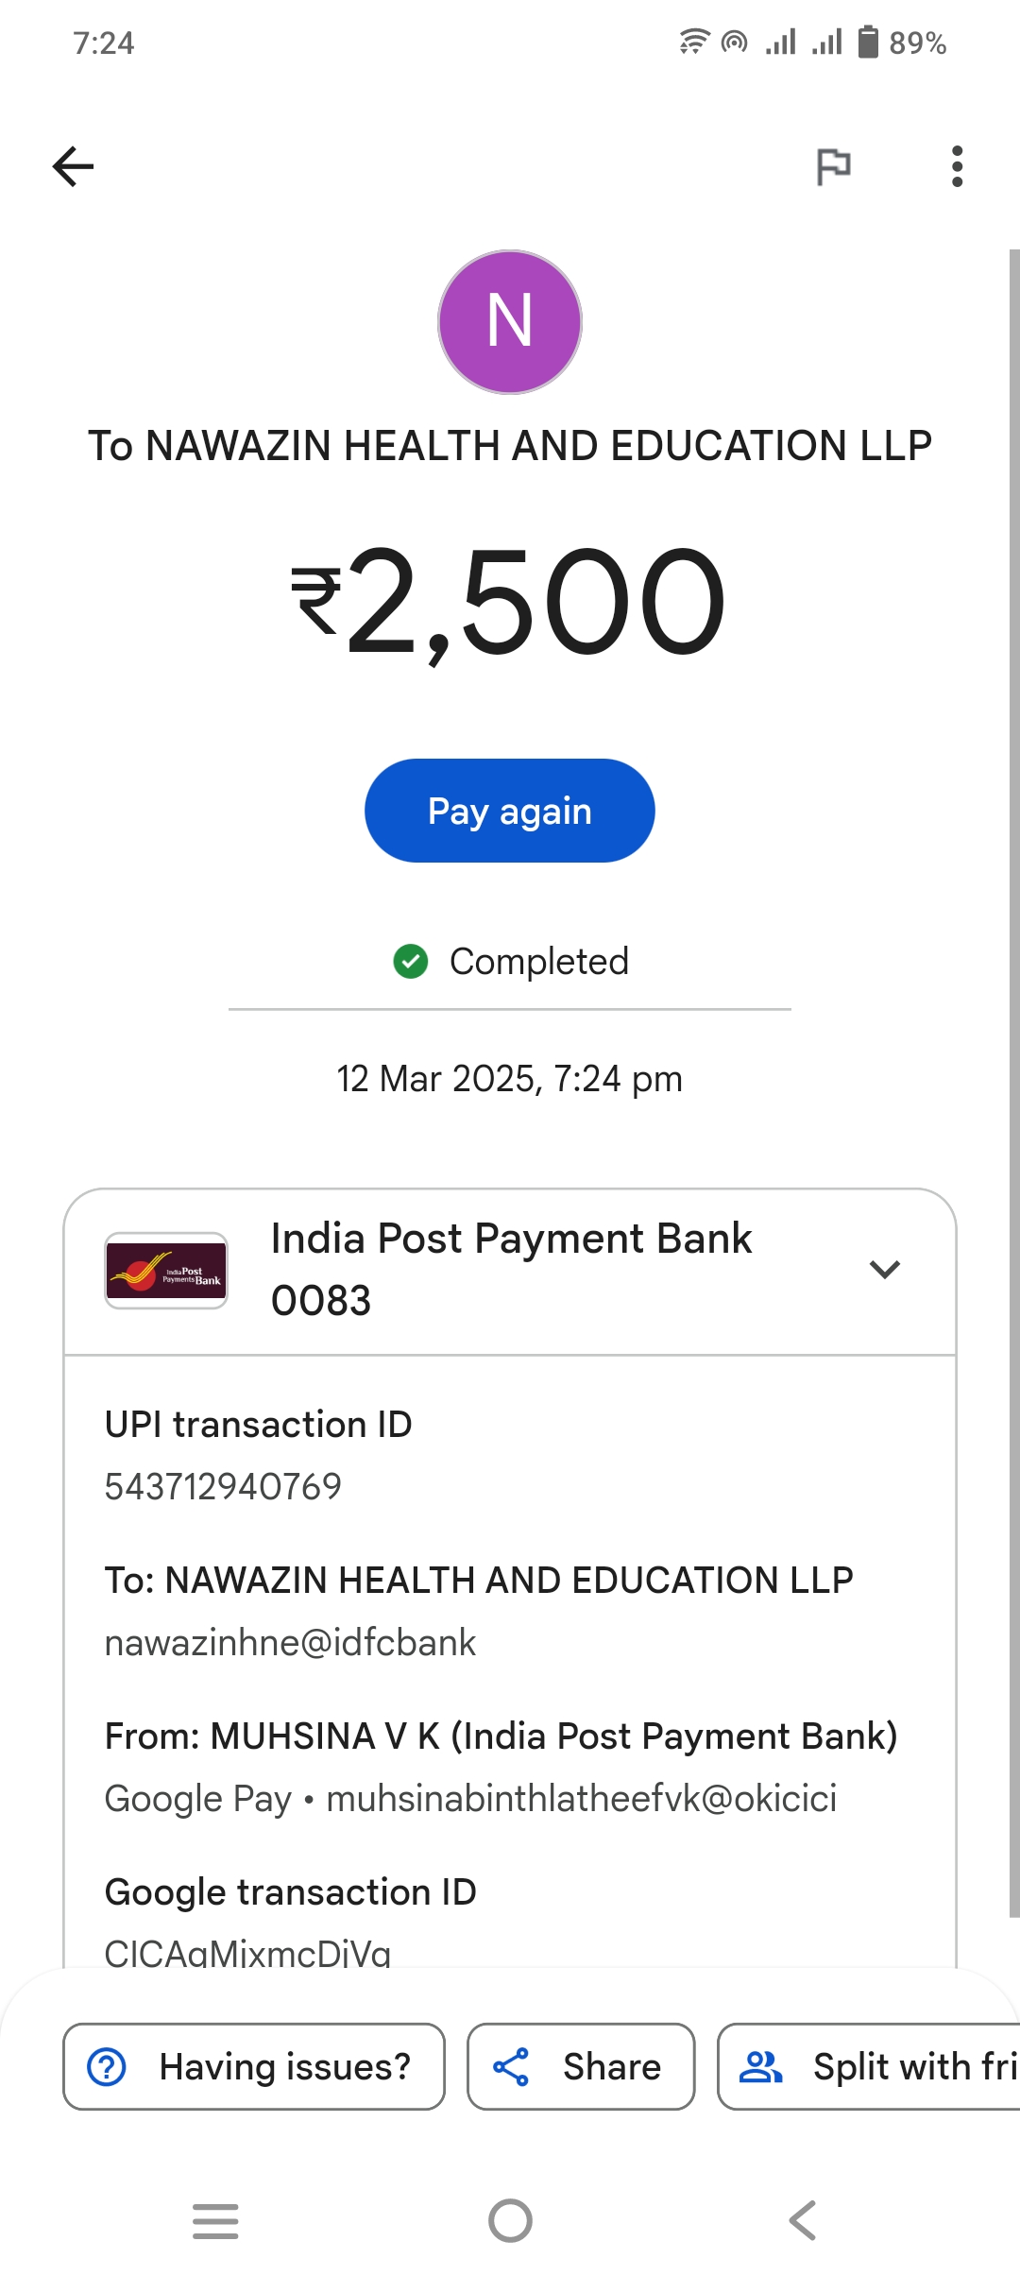
Task: Tap the Android home navigation circle
Action: 510,2220
